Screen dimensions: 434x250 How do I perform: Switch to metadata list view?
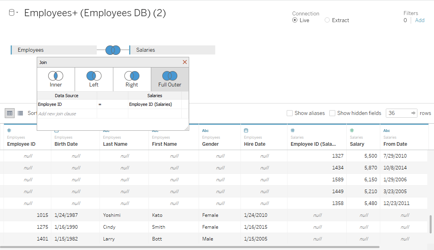(x=21, y=113)
